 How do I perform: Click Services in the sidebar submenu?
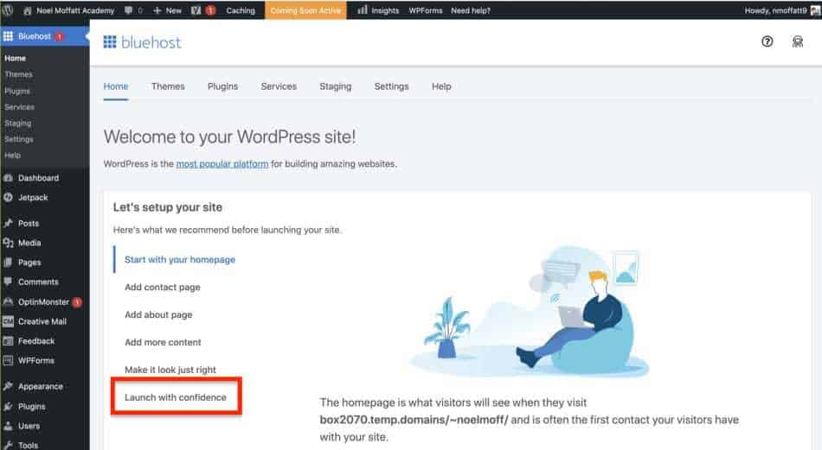tap(19, 107)
